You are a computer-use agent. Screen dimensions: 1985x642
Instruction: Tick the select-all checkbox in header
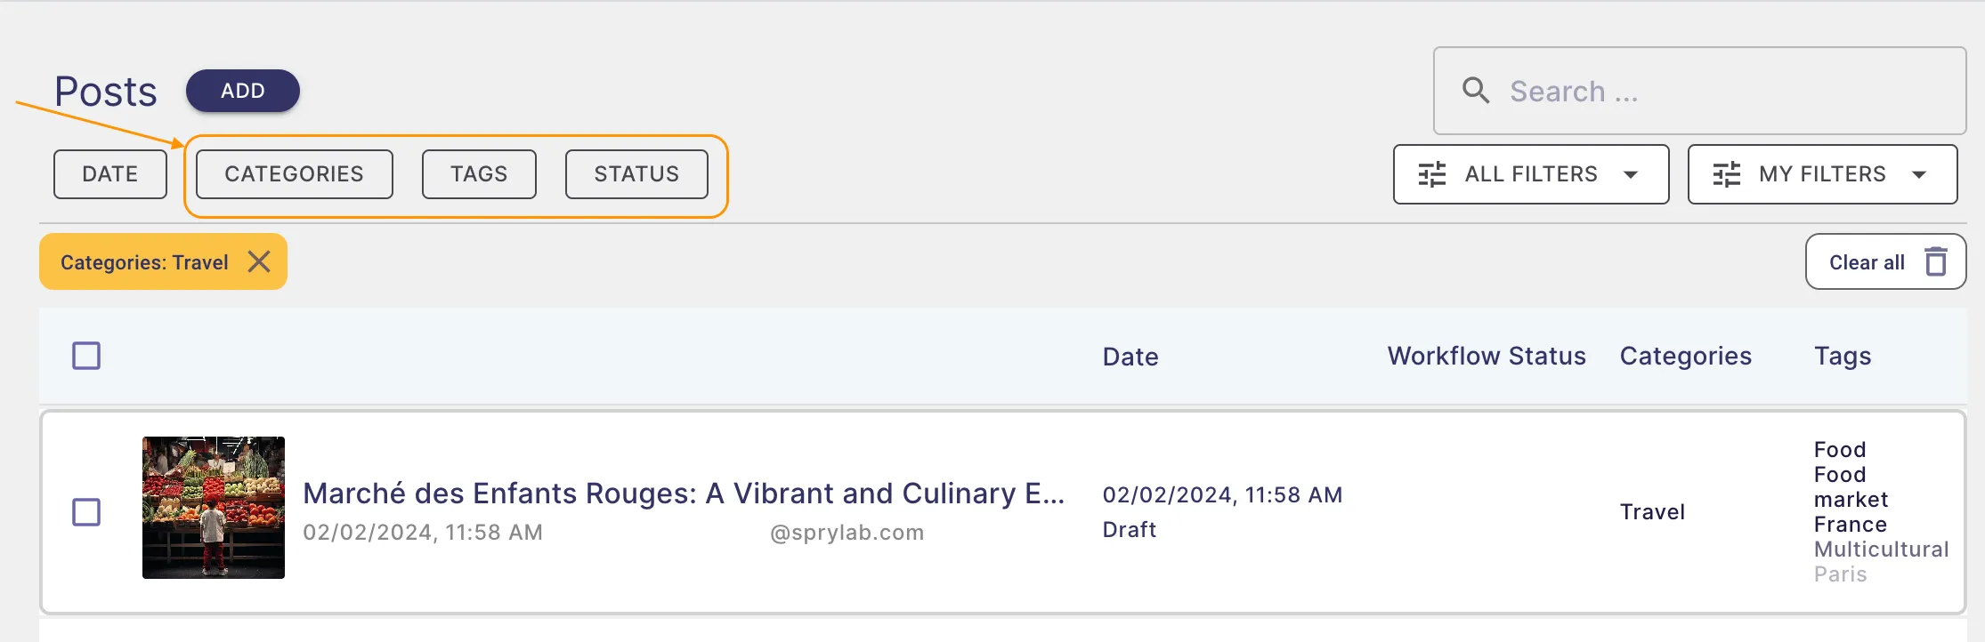86,356
